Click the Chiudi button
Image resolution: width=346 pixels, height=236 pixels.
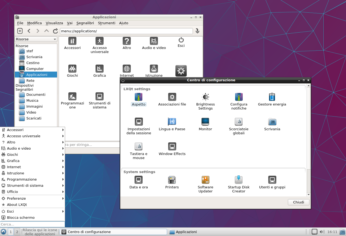pos(298,202)
